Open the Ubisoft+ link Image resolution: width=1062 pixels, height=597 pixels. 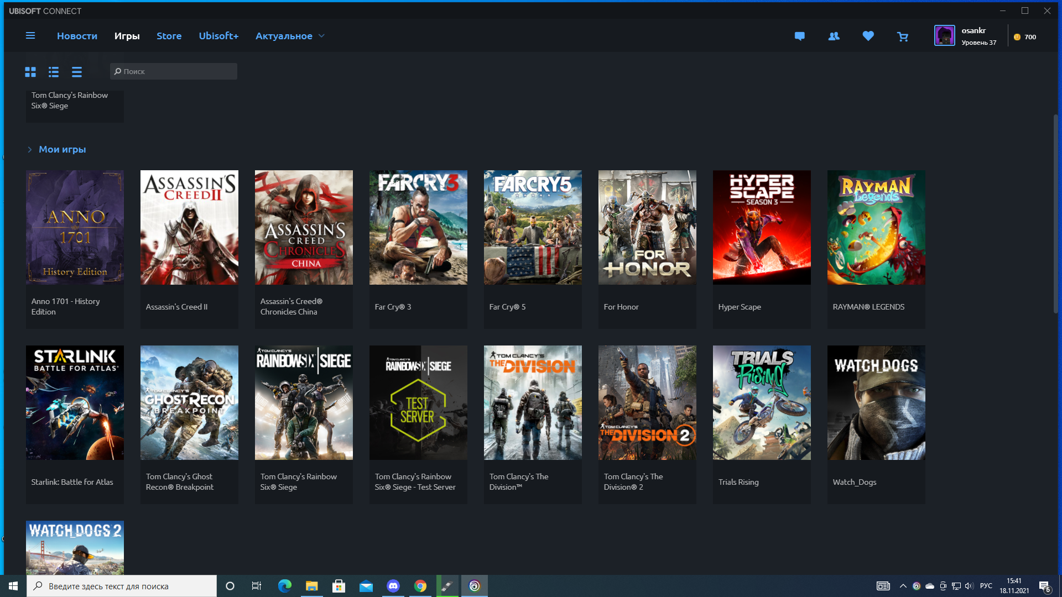218,36
